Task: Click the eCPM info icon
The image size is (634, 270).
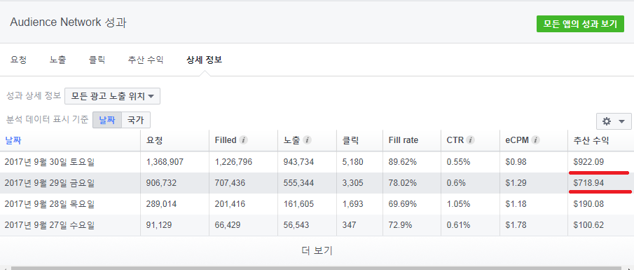Action: [x=536, y=140]
